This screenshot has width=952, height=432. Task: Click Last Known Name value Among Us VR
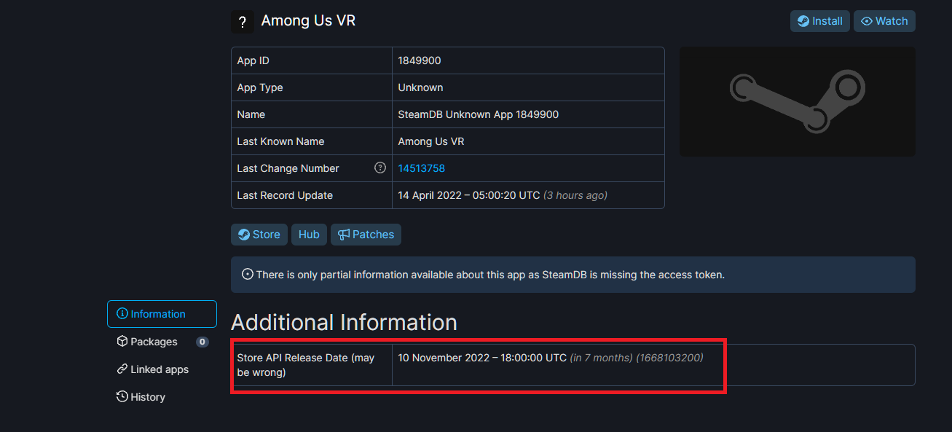(x=430, y=141)
